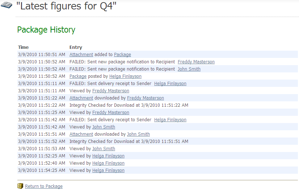Open Helga Finlayson link in 11:52:25 Viewed row
Screen dimensions: 299x190
[x=108, y=156]
